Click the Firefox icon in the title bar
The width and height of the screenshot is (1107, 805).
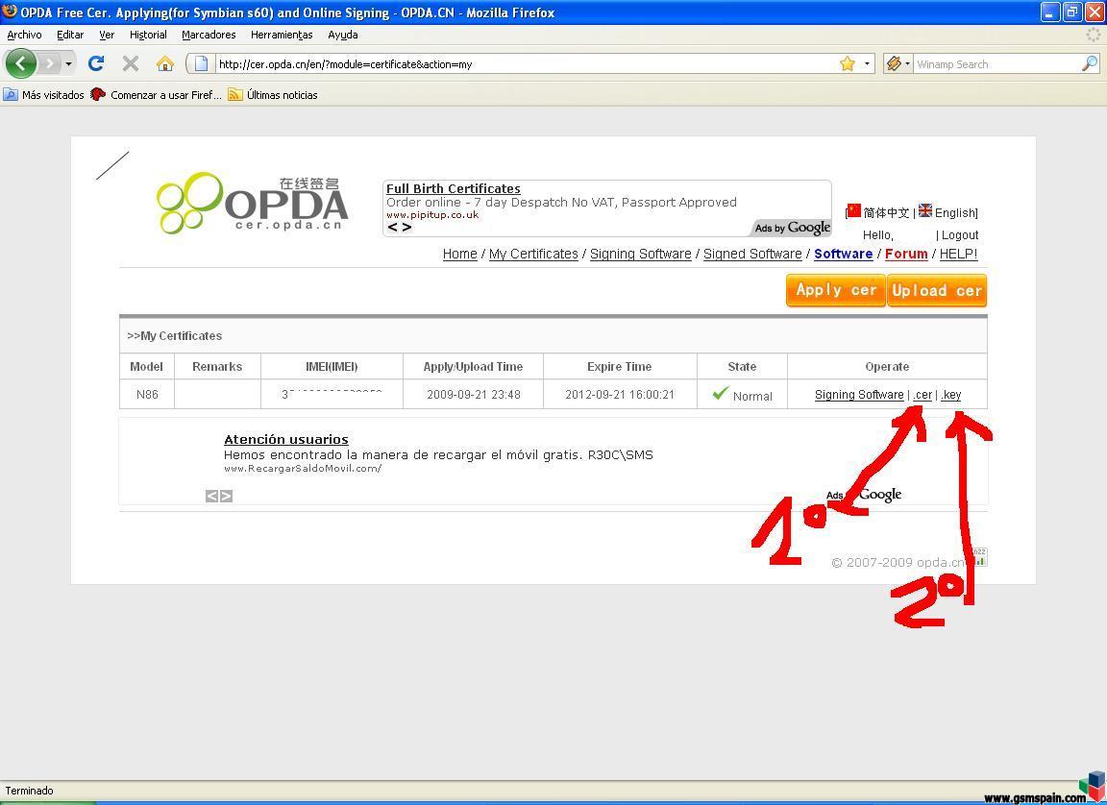pyautogui.click(x=10, y=12)
